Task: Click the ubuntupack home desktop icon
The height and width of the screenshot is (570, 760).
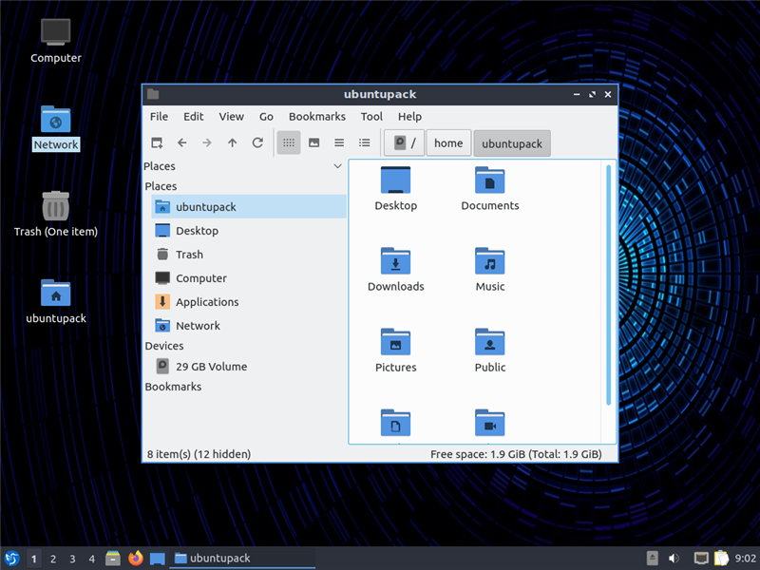Action: (56, 293)
